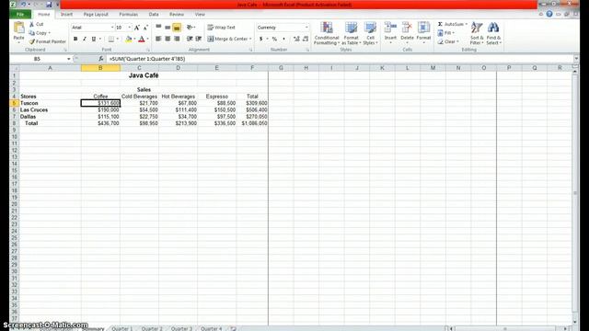Open Format as Table gallery
Viewport: 589px width, 331px height.
[x=351, y=33]
